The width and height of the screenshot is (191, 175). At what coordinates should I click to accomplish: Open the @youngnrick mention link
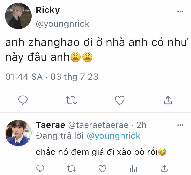[113, 136]
